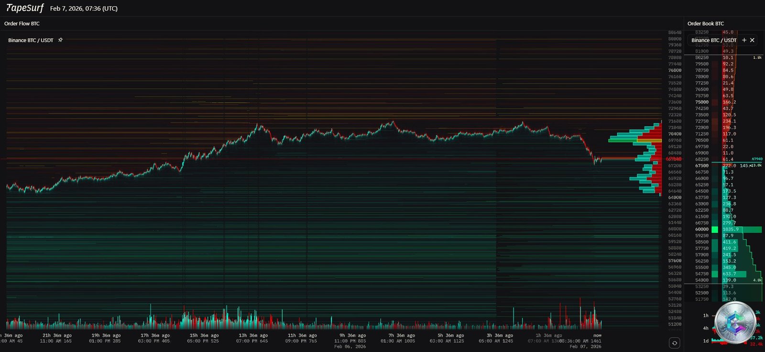This screenshot has height=352, width=765.
Task: Click the 54750 bid row showing 633.7
Action: point(724,274)
